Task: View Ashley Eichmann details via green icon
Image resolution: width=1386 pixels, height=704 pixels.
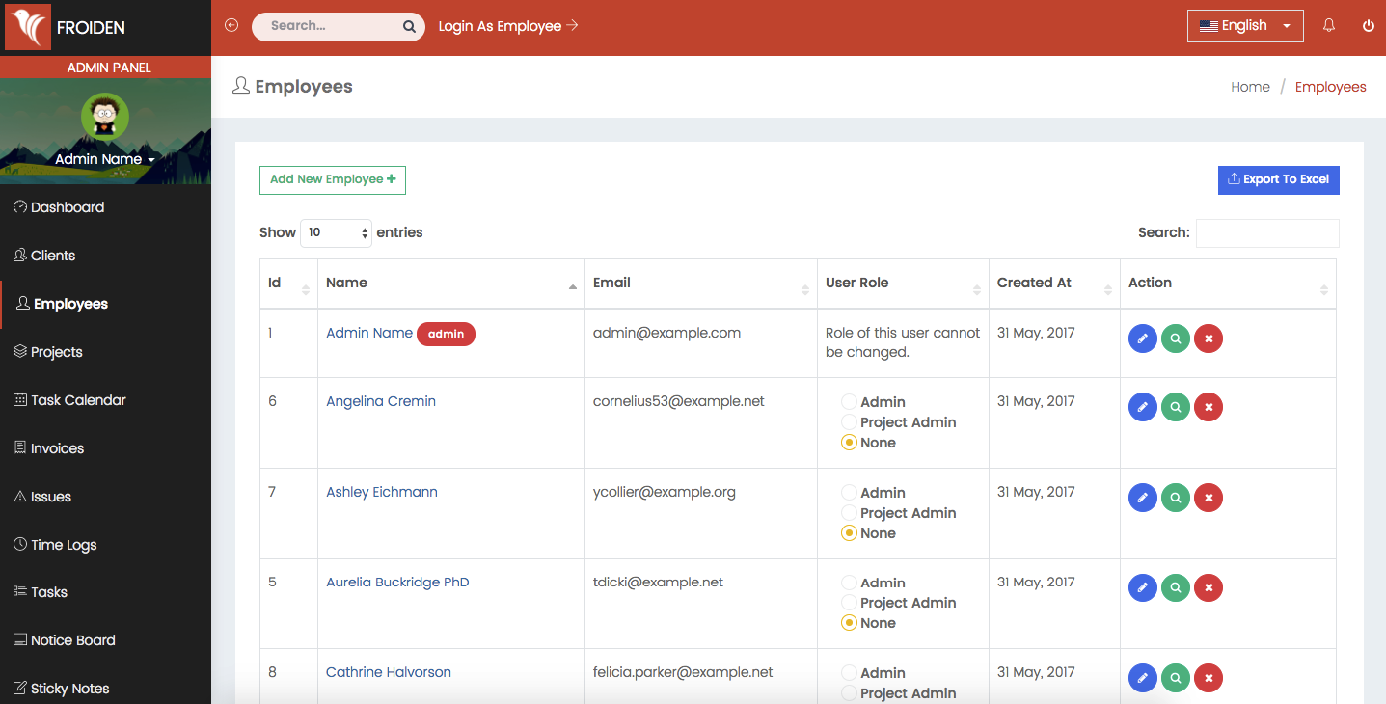Action: click(1175, 498)
